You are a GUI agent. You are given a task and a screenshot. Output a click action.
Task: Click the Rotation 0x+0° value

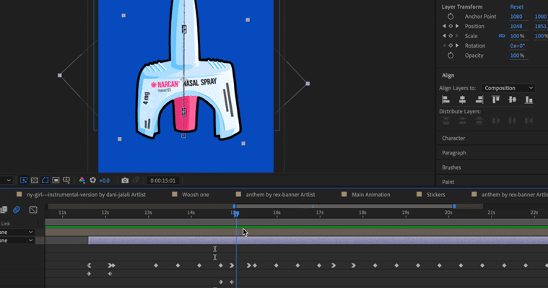click(x=517, y=45)
